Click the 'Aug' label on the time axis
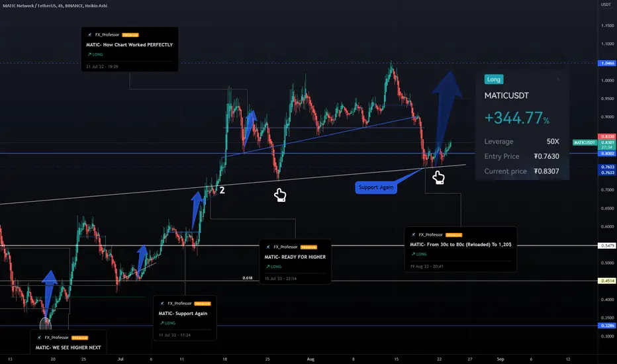Screen dimensions: 617x364 pyautogui.click(x=310, y=359)
